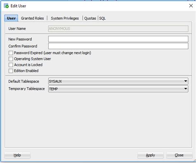Image resolution: width=196 pixels, height=163 pixels.
Task: Apply the user changes
Action: (x=151, y=155)
